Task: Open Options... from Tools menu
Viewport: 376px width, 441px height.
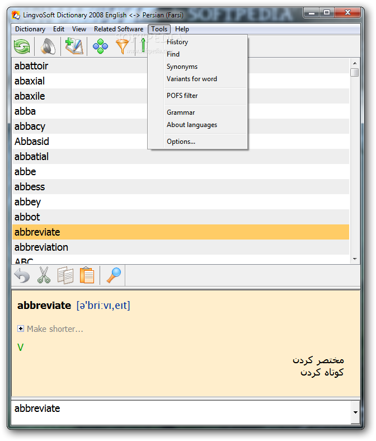Action: 198,142
